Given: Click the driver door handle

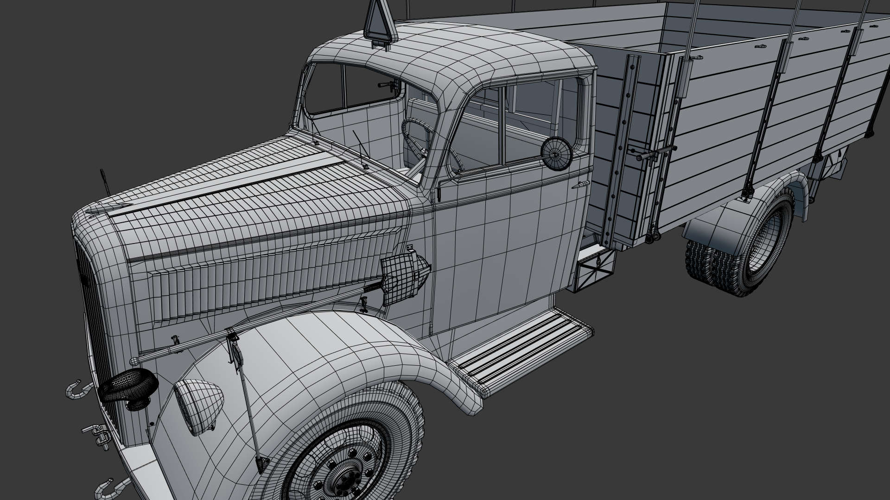Looking at the screenshot, I should click(580, 185).
